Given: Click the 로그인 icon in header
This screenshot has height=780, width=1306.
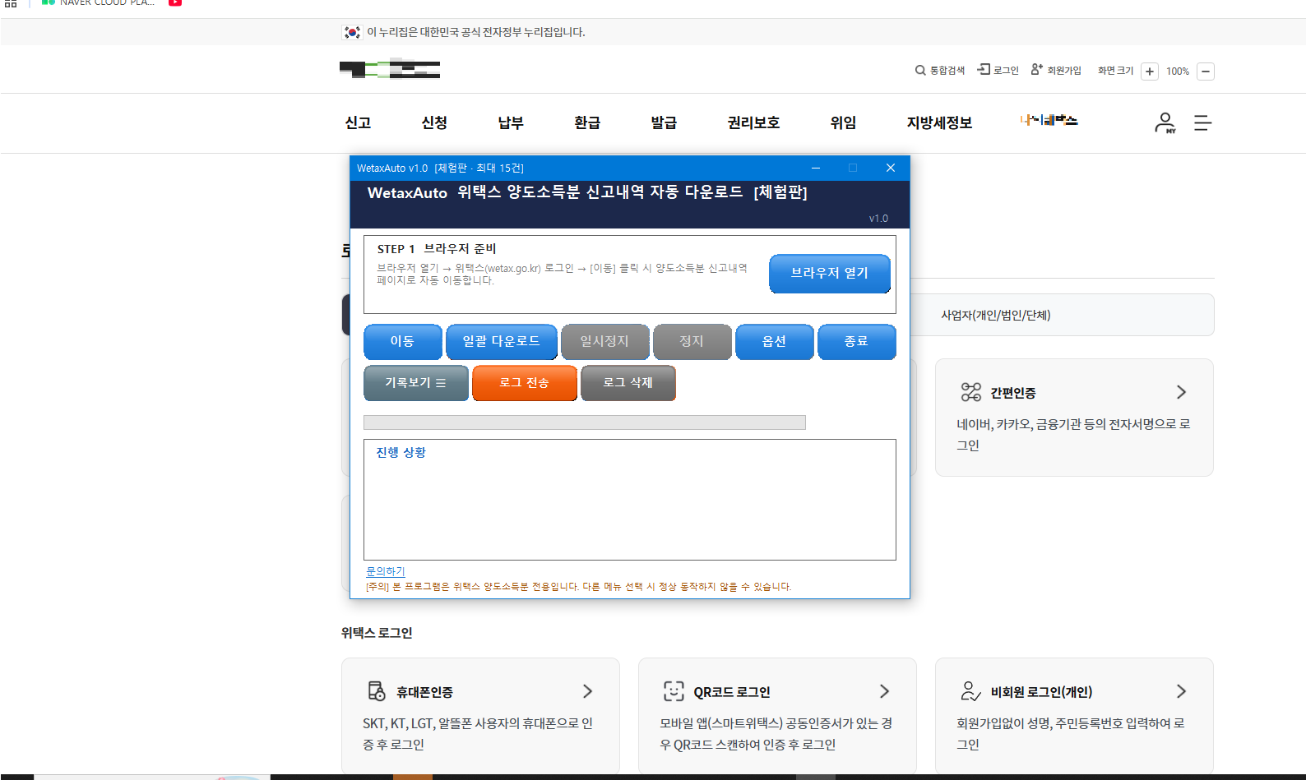Looking at the screenshot, I should point(984,70).
